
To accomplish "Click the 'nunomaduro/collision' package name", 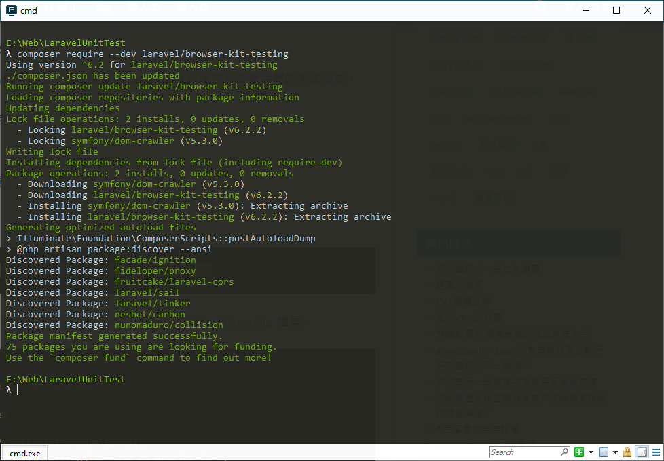I will click(169, 325).
